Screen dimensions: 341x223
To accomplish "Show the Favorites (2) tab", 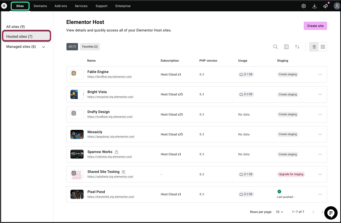I will tap(90, 47).
